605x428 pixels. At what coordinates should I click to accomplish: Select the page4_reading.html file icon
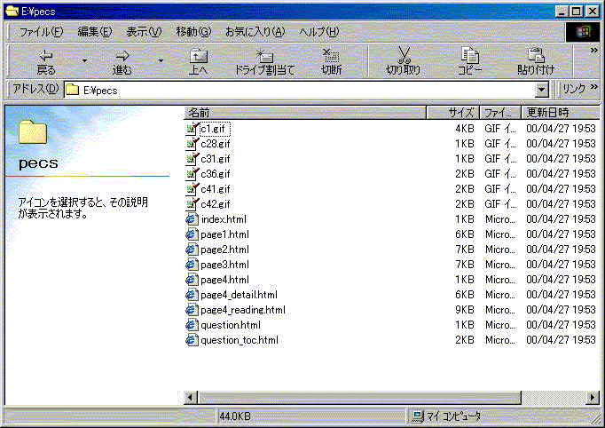(x=192, y=309)
